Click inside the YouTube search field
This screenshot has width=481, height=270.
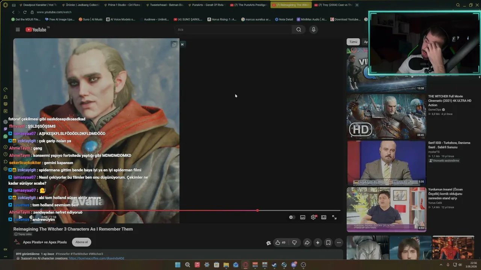[233, 30]
